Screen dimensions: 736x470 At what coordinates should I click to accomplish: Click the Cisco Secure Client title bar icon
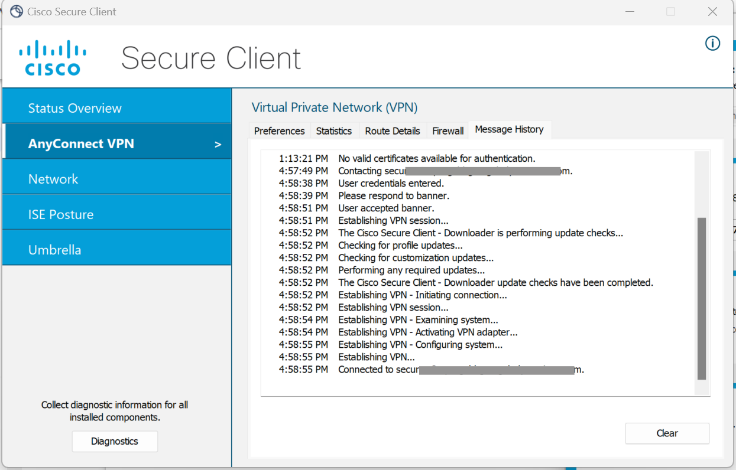tap(17, 11)
